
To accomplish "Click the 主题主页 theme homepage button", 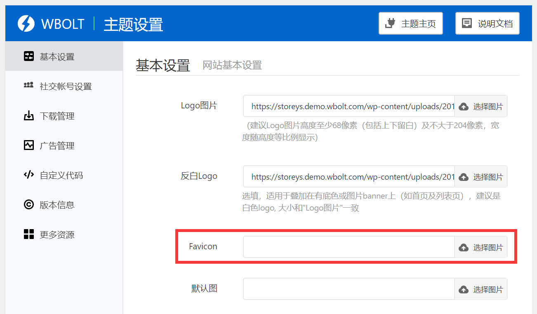I will click(x=410, y=23).
